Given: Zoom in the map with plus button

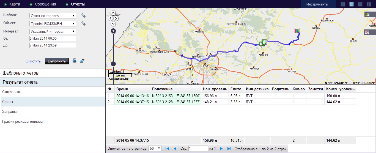Looking at the screenshot, I should coord(113,31).
